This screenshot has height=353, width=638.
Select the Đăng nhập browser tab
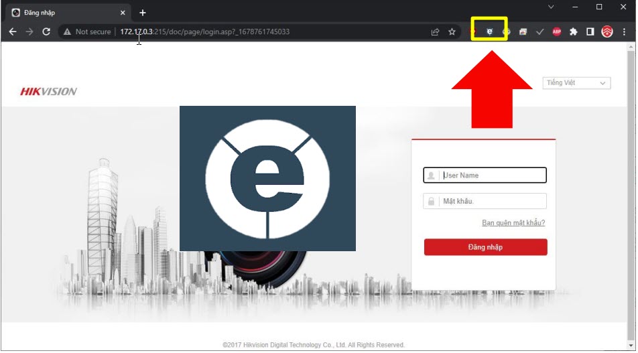coord(64,13)
